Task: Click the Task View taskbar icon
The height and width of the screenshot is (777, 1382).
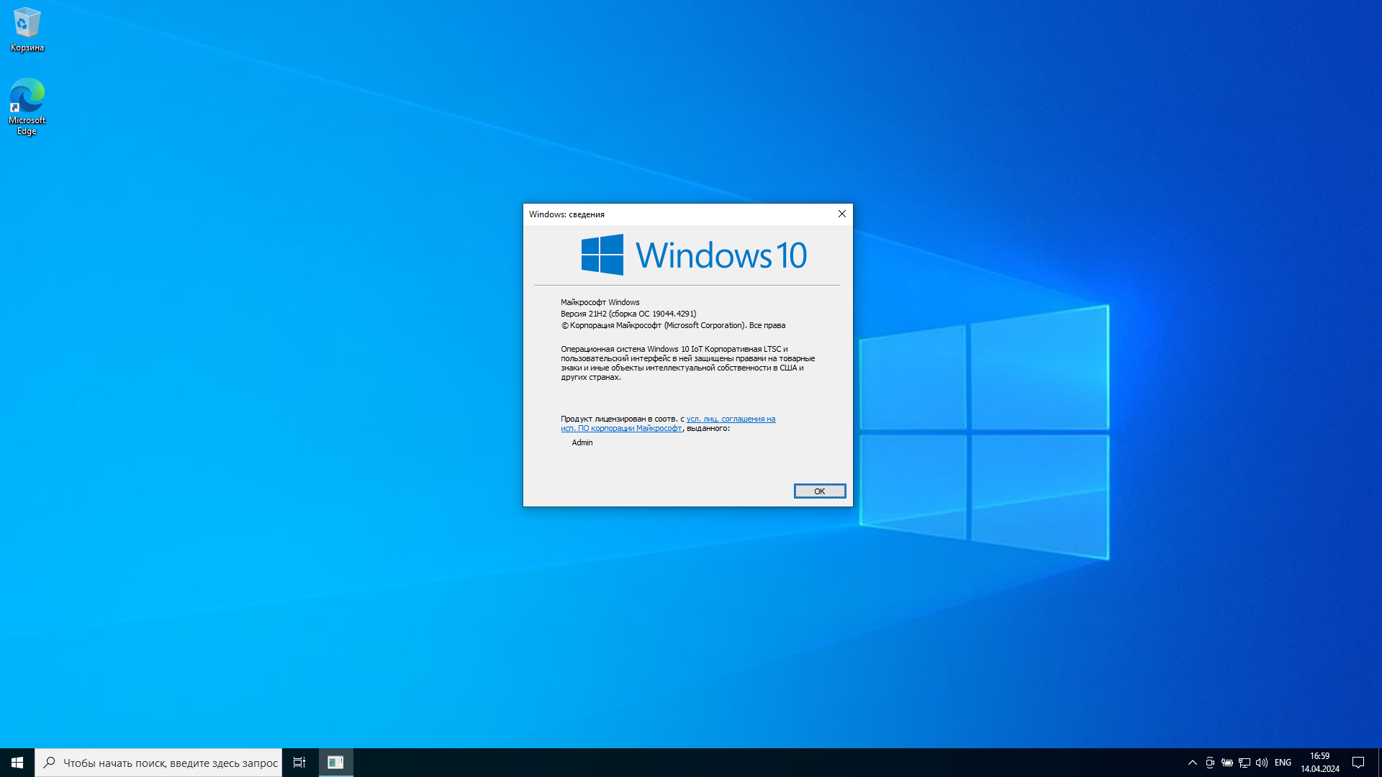Action: 299,763
